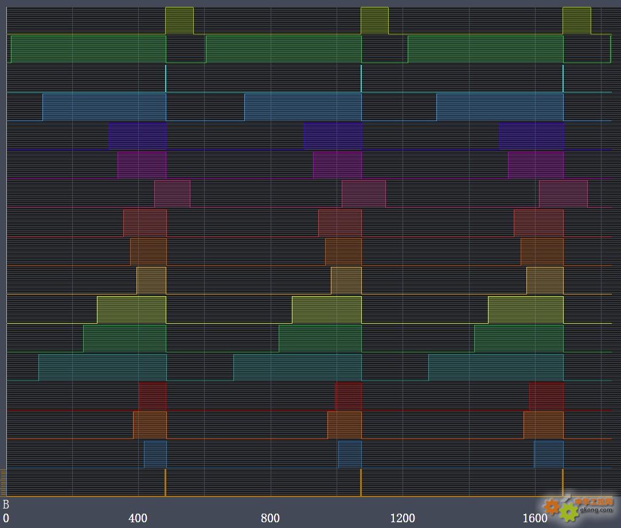Click the 1600 axis tick label
The image size is (621, 528).
click(x=534, y=518)
